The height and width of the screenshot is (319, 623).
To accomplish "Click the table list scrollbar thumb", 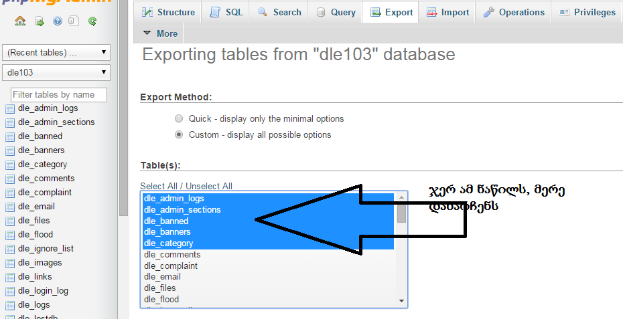I will tap(401, 212).
